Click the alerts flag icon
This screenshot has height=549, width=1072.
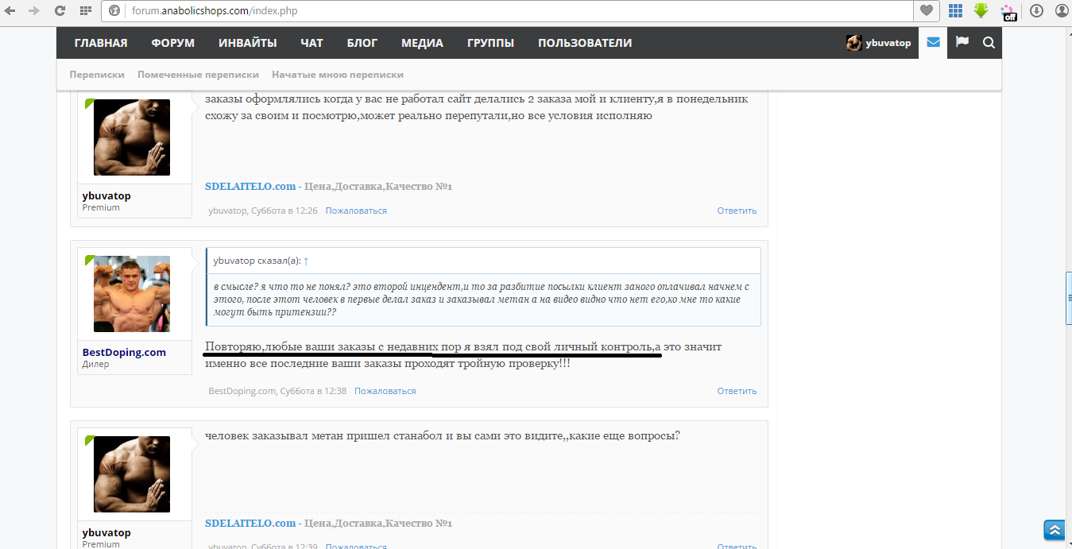[962, 43]
